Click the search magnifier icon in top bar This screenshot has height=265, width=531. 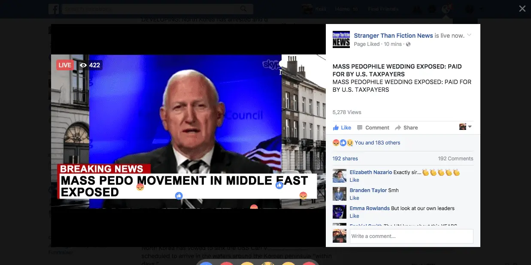pos(244,9)
